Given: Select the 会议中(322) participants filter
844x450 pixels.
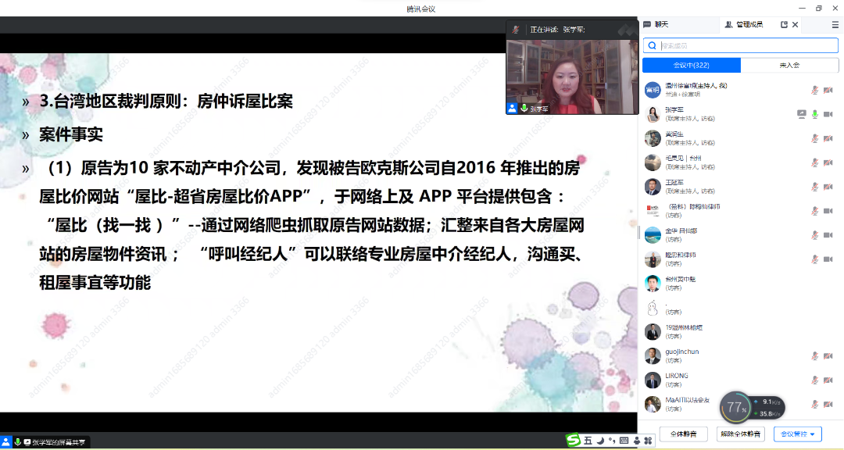Looking at the screenshot, I should coord(691,66).
